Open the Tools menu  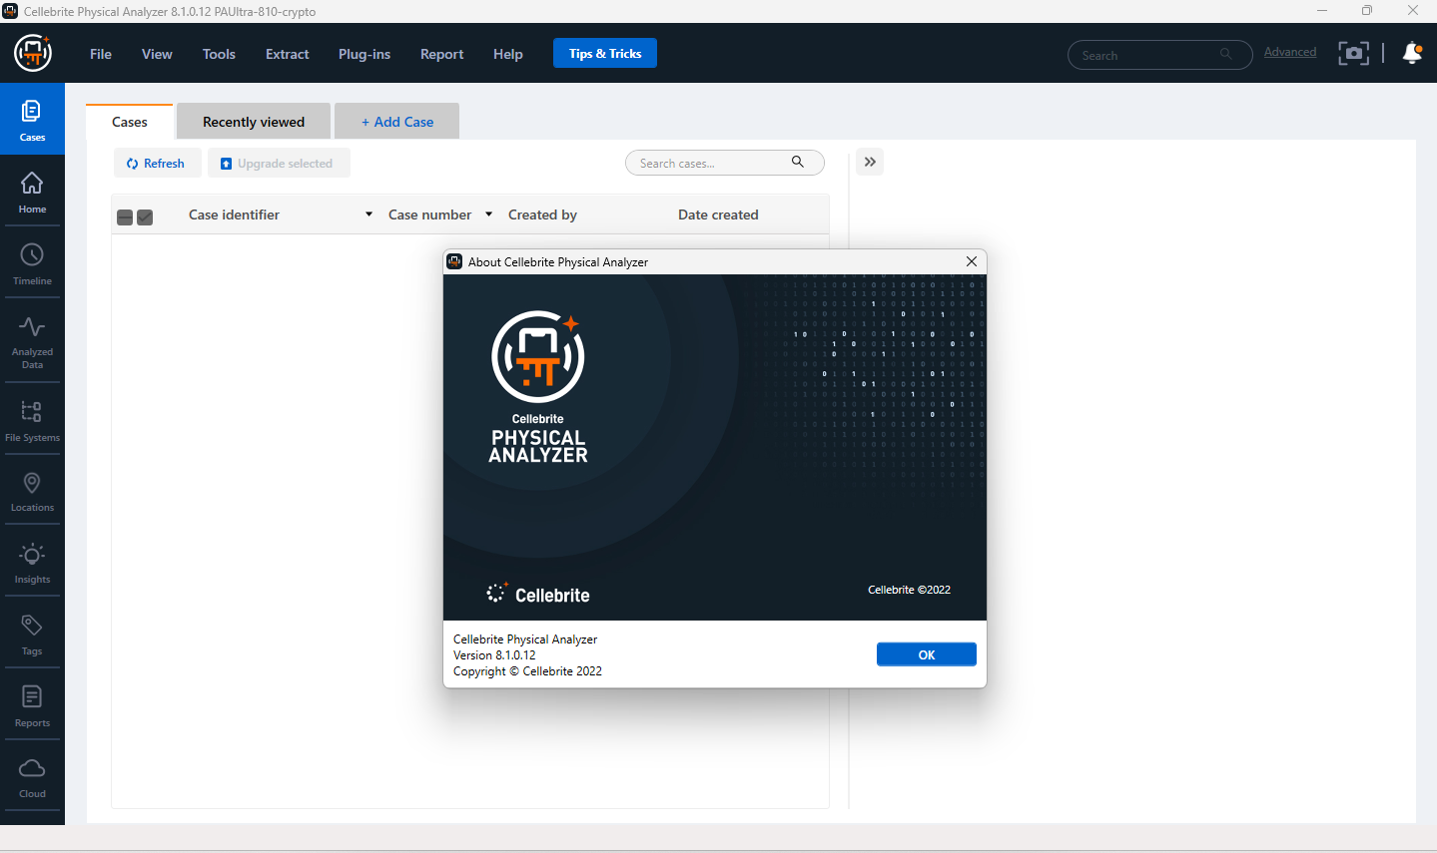(x=219, y=54)
